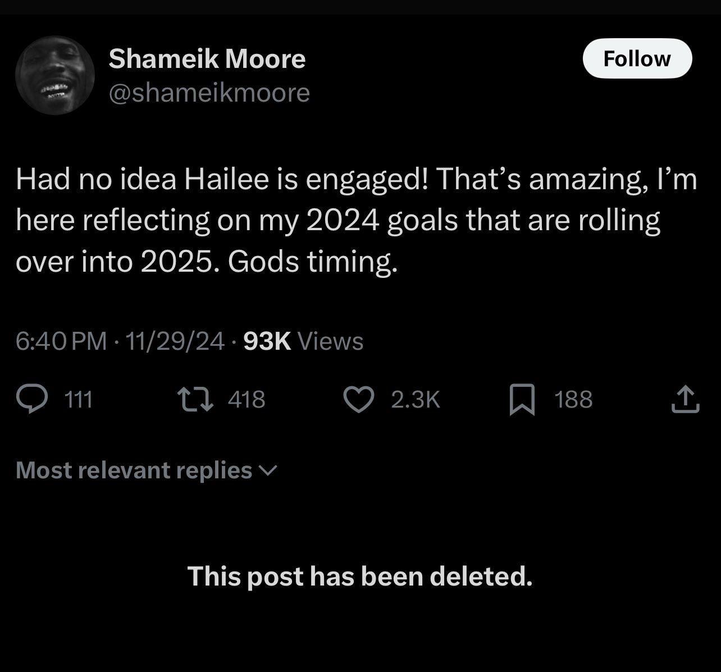View the 418 reposts count

(247, 399)
